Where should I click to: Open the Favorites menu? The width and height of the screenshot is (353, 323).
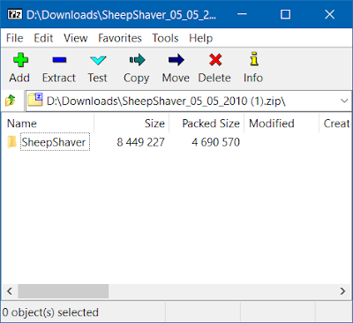point(120,38)
